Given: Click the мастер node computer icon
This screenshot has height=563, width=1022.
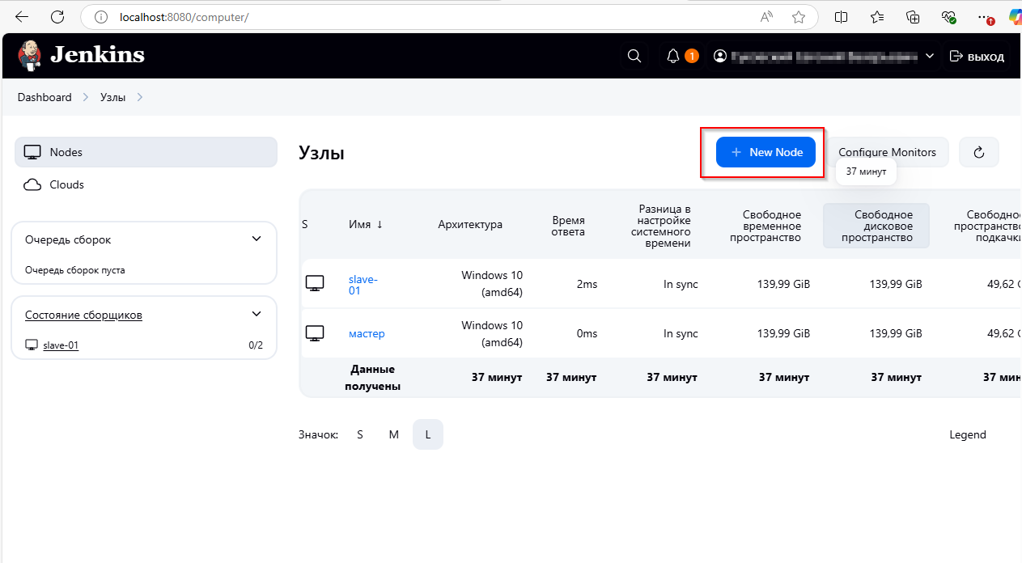Looking at the screenshot, I should 315,333.
